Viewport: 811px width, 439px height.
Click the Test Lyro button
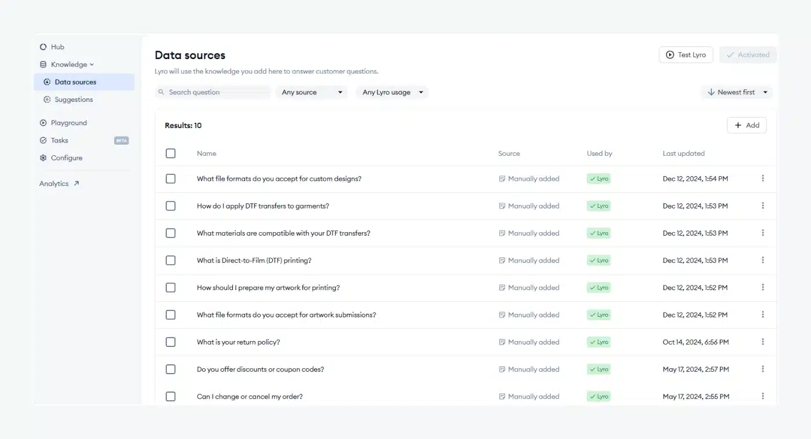click(x=686, y=55)
